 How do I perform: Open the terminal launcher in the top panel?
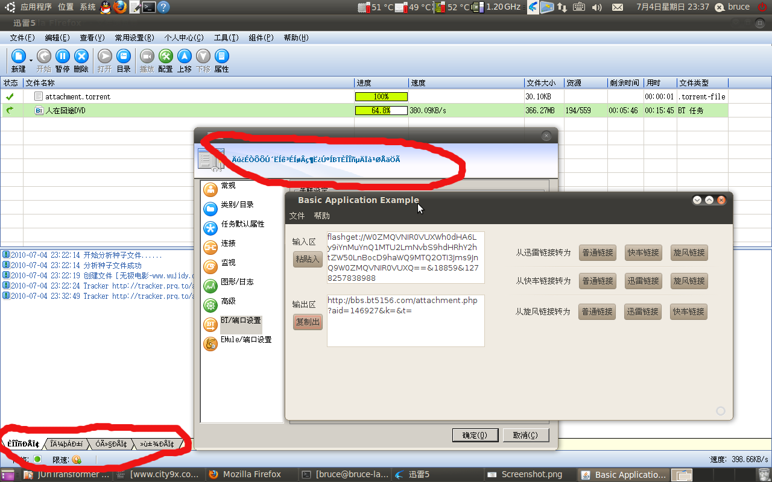click(148, 7)
